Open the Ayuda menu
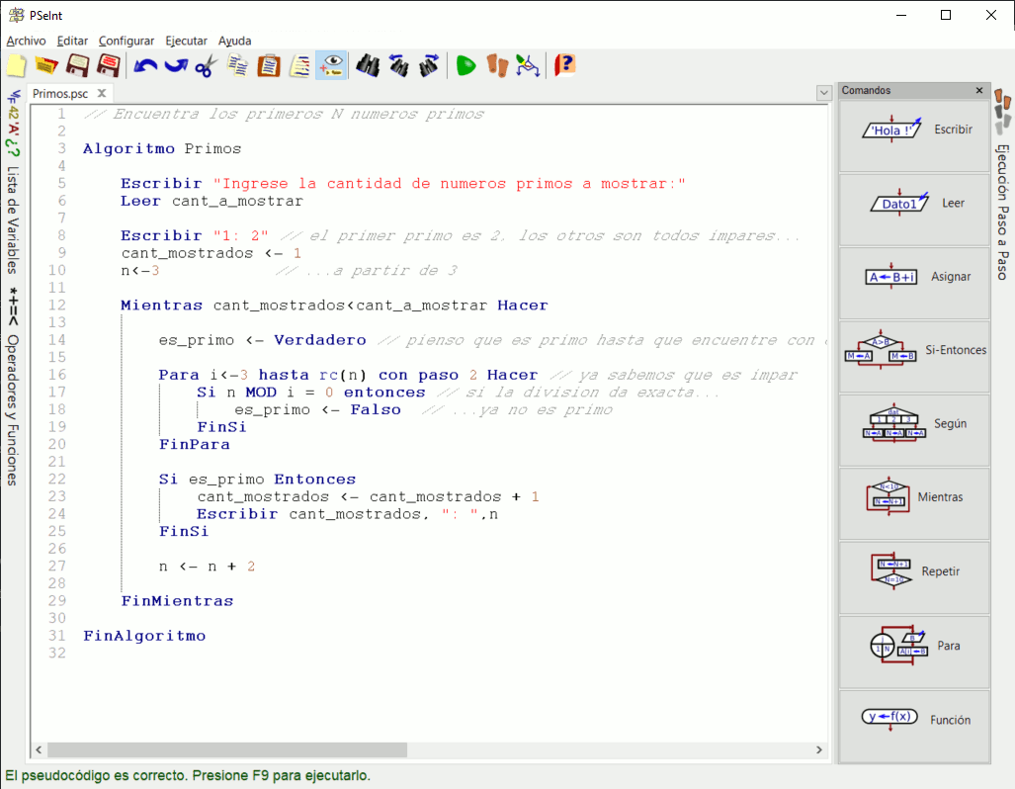The image size is (1015, 789). [x=234, y=41]
